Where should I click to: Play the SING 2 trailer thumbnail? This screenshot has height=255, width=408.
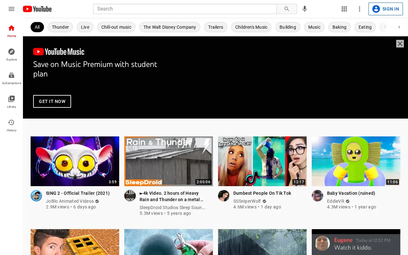click(x=75, y=161)
